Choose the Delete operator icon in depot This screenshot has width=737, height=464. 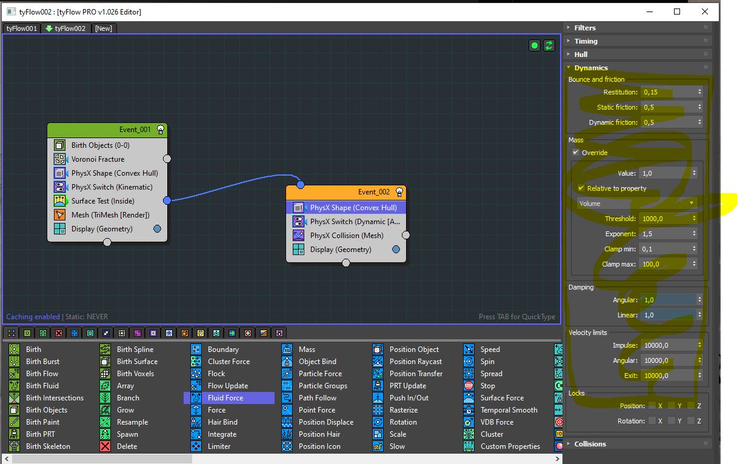(105, 446)
